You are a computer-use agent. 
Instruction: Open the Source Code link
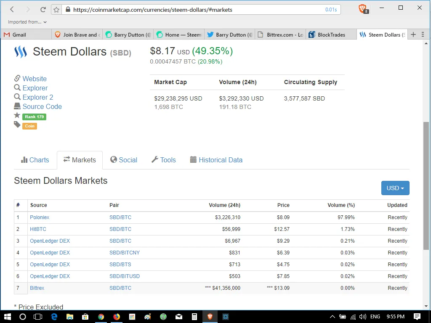pyautogui.click(x=42, y=106)
